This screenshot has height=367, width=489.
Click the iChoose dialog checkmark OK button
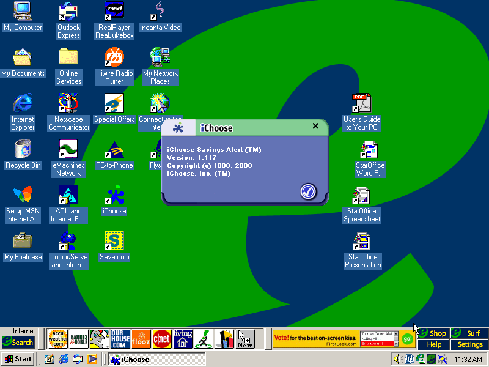point(308,191)
